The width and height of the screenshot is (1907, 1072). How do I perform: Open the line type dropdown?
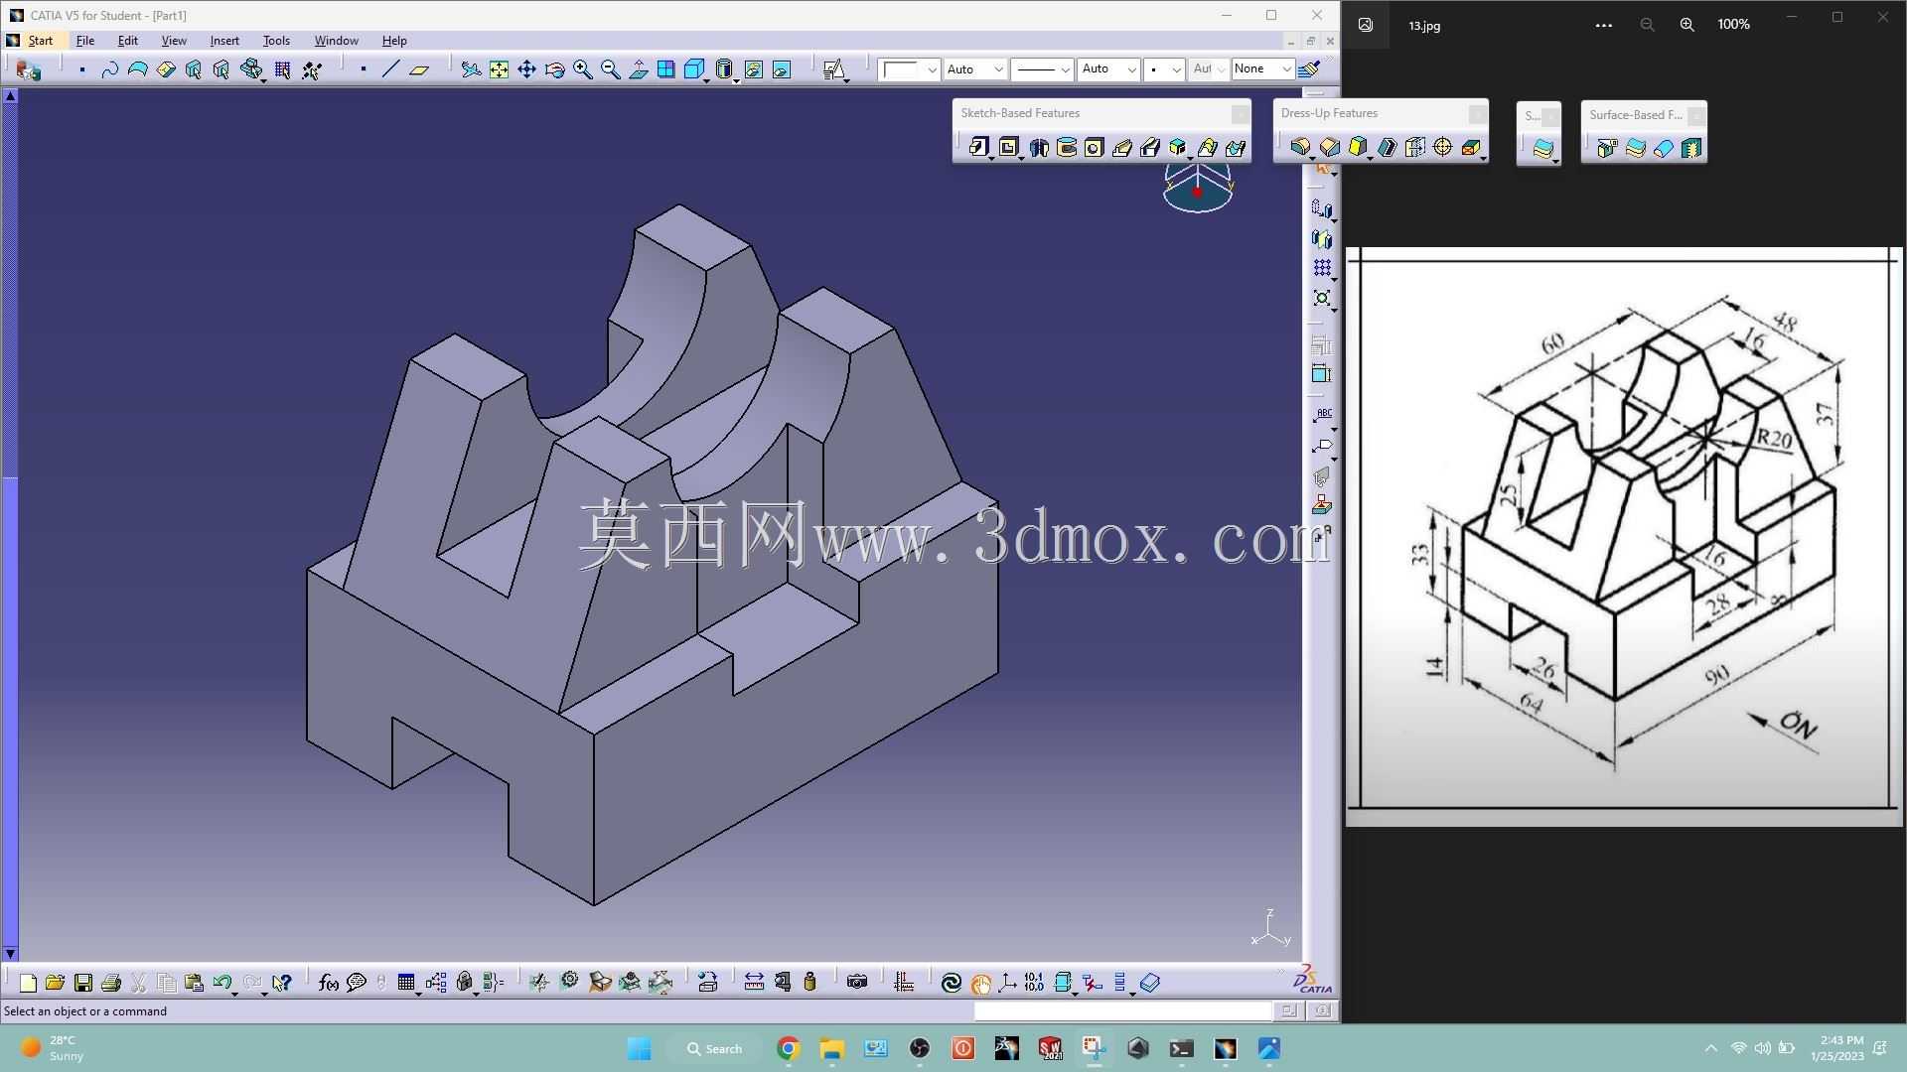coord(1065,69)
